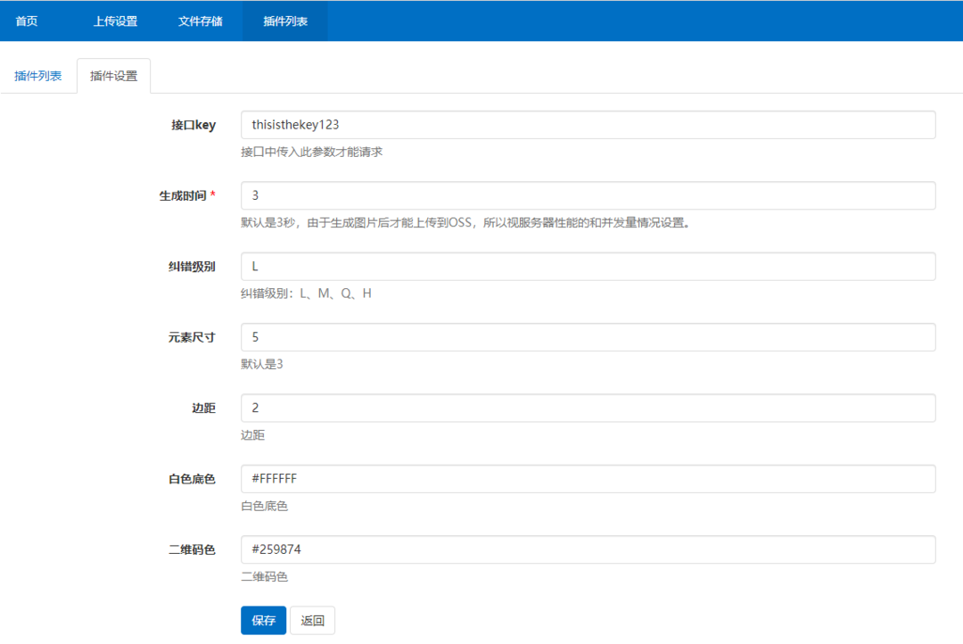This screenshot has height=644, width=963.
Task: Save settings with the 保存 button
Action: point(263,620)
